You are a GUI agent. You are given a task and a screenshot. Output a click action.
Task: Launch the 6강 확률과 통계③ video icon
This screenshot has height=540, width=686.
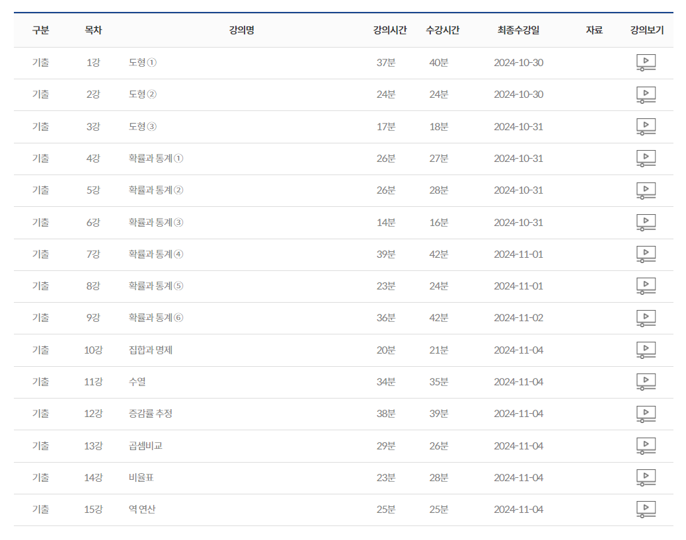click(x=646, y=222)
